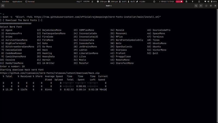Click the 'Select Nerd Font' heading text

pos(11,27)
